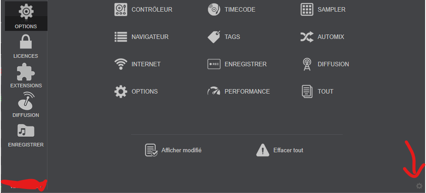Open the Diffusion sidebar tab
Image resolution: width=426 pixels, height=193 pixels.
[26, 105]
